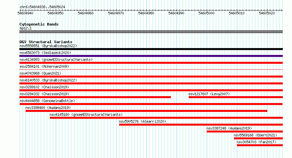Select the nsv5905276 red bar
Image resolution: width=292 pixels, height=158 pixels.
coord(201,125)
